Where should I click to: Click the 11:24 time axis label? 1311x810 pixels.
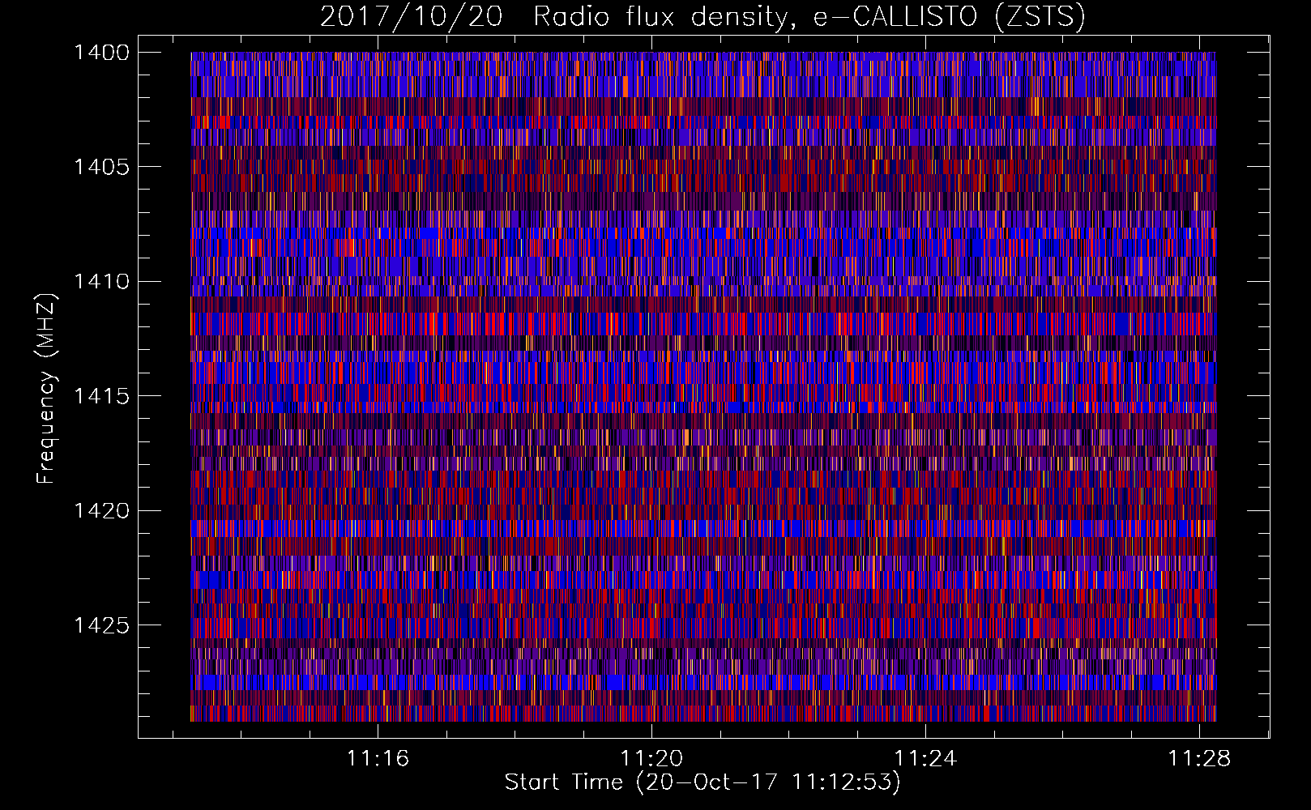click(925, 759)
